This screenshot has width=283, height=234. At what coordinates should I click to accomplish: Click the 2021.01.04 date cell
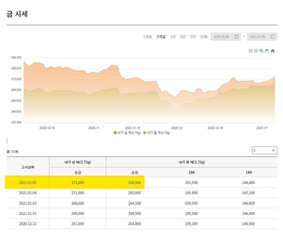pos(28,193)
